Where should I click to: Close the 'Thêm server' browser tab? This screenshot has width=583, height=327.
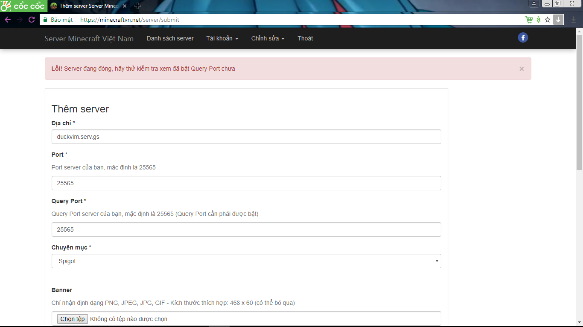(125, 6)
